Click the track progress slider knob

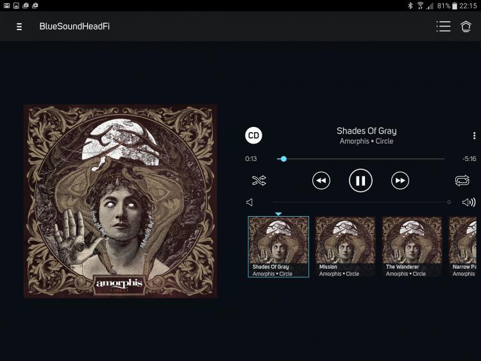click(x=283, y=159)
